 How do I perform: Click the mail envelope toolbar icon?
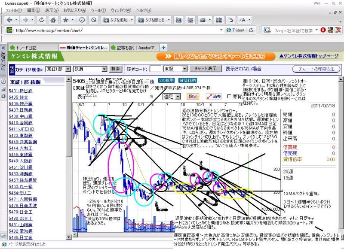203,20
